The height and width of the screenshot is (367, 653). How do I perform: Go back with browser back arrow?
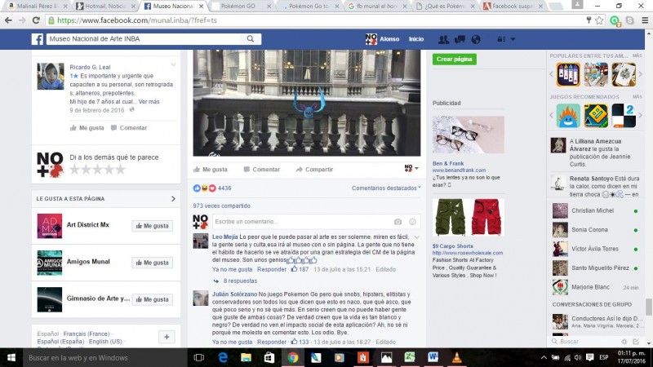click(x=8, y=20)
